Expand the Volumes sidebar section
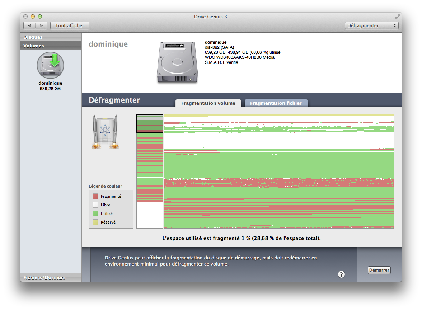 tap(51, 46)
